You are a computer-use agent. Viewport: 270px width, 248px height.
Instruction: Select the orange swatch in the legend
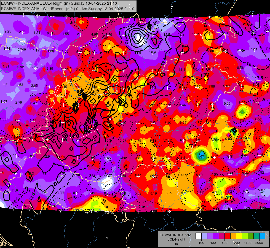point(233,236)
